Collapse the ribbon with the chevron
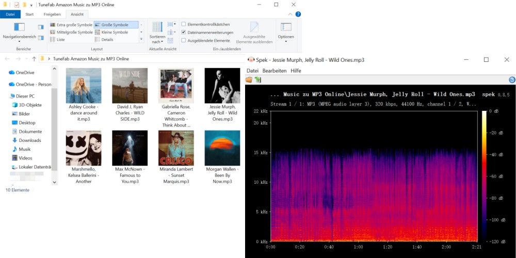 pyautogui.click(x=290, y=14)
